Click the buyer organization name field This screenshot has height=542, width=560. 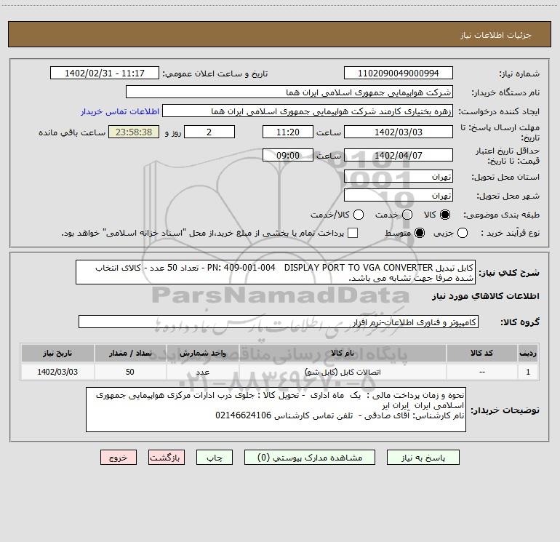click(289, 92)
